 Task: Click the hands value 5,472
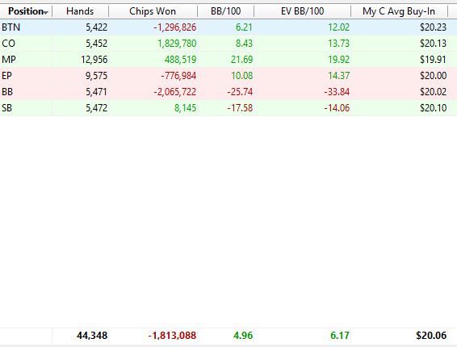pyautogui.click(x=96, y=108)
